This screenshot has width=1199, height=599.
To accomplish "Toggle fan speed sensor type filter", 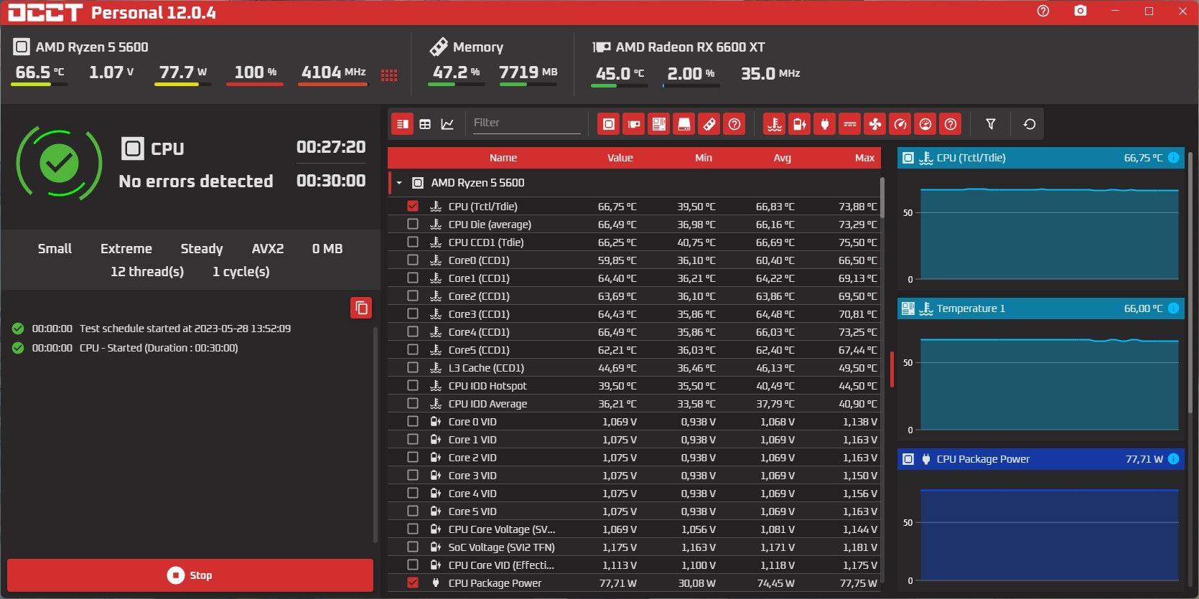I will coord(875,124).
